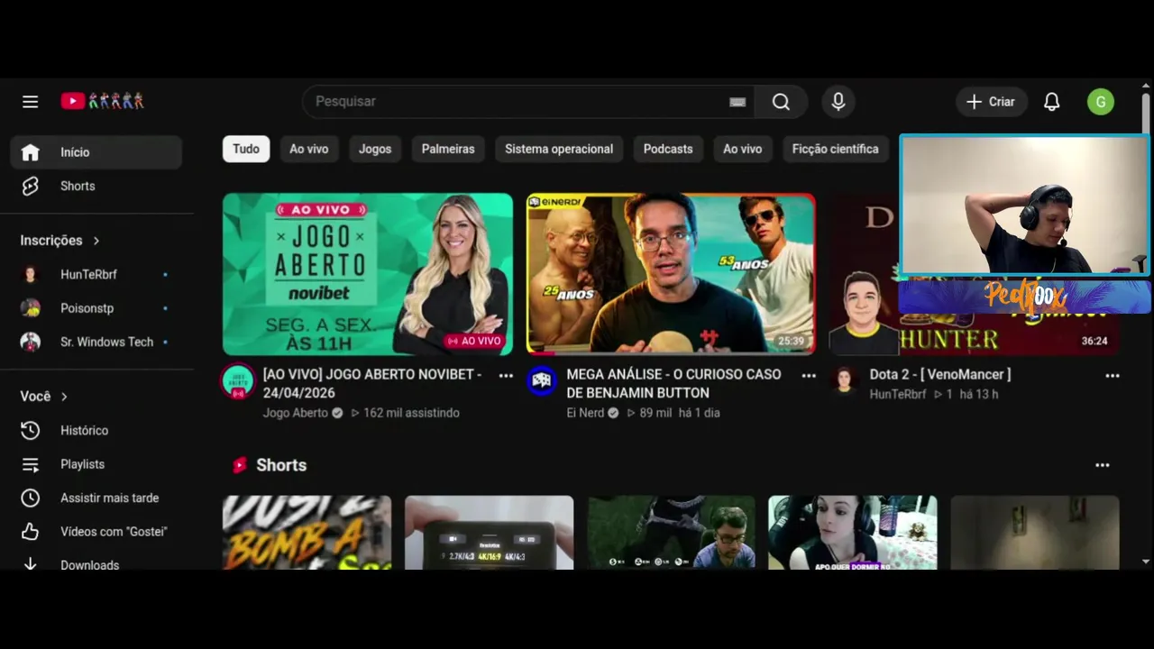Open Poisonstp subscription
Screen dimensions: 1154x649
[96, 308]
